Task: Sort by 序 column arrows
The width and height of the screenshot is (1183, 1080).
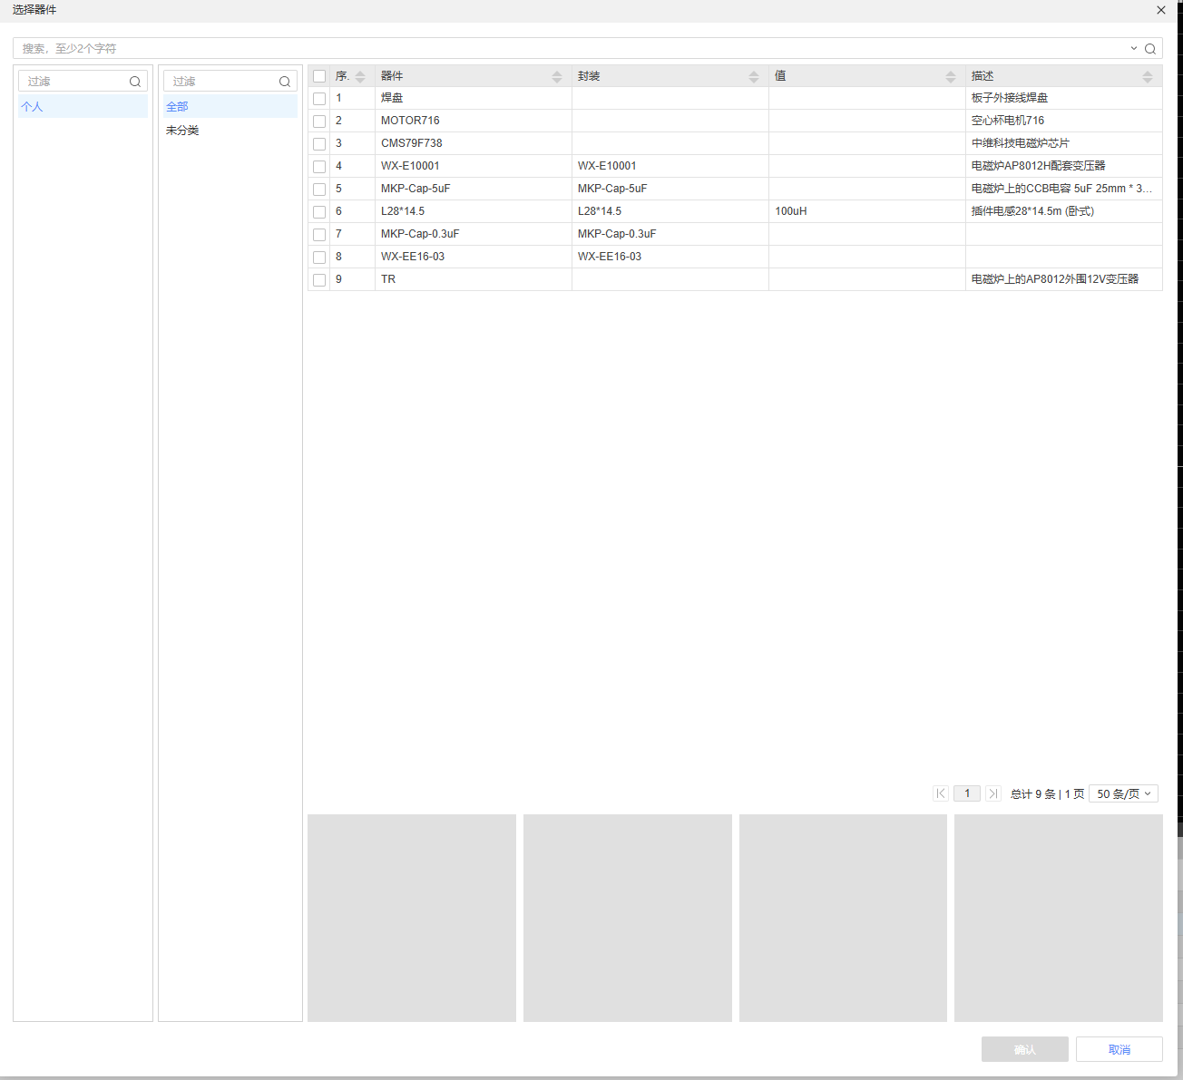Action: 360,76
